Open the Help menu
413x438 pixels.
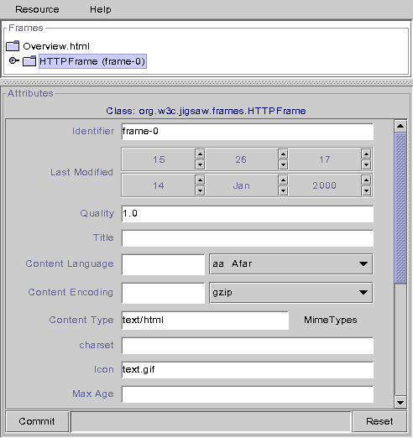pyautogui.click(x=101, y=9)
